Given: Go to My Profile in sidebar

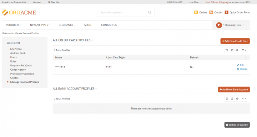Looking at the screenshot, I should click(16, 49).
